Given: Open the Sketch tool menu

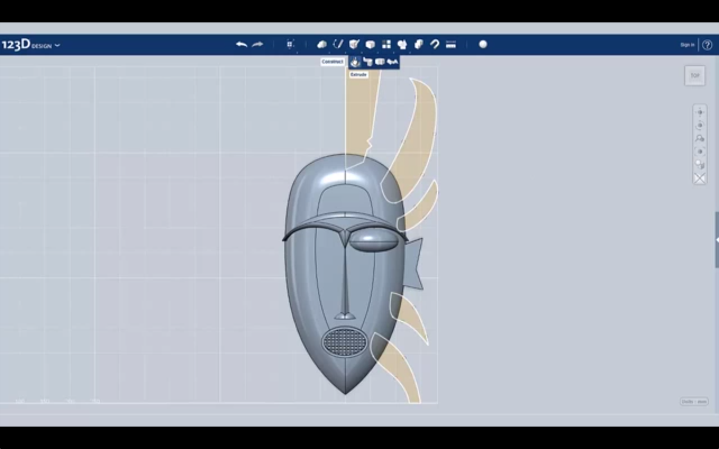Looking at the screenshot, I should coord(338,44).
